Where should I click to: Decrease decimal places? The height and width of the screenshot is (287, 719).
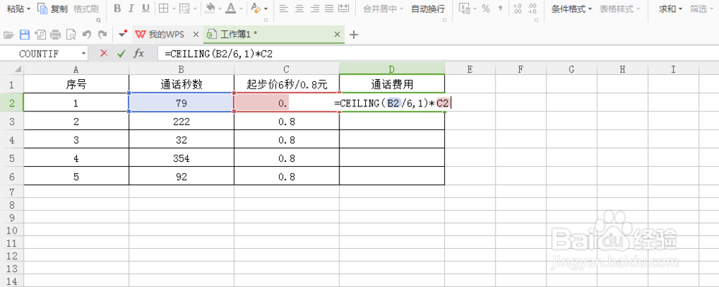coord(532,8)
